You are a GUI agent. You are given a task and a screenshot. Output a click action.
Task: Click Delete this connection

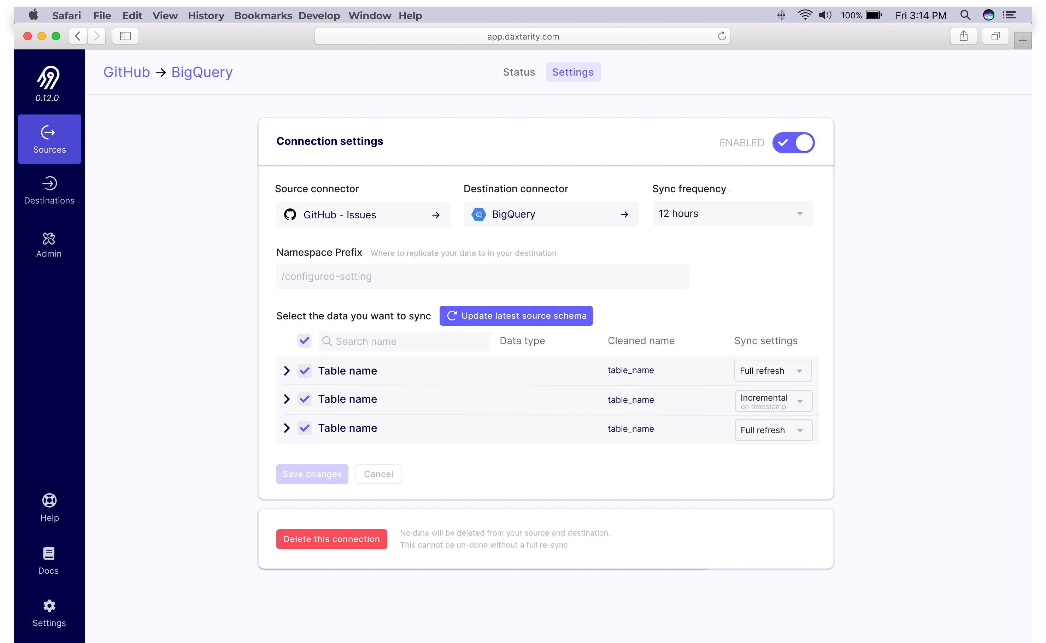tap(331, 539)
